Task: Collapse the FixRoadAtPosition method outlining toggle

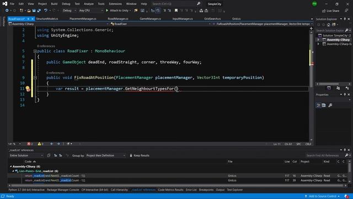Action: pyautogui.click(x=35, y=78)
